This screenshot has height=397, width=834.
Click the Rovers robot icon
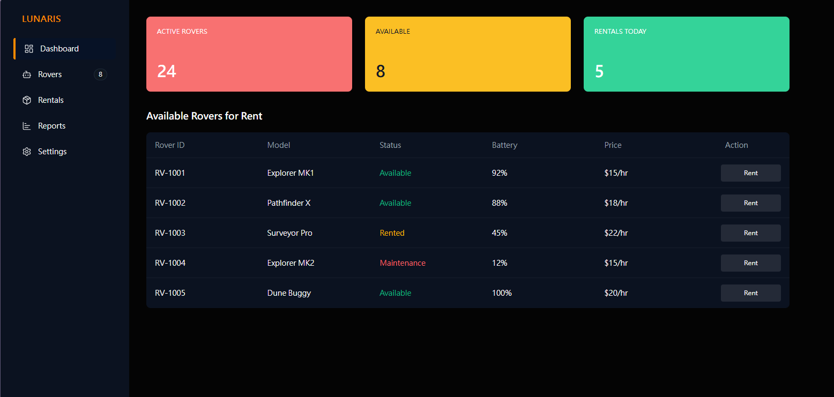click(x=27, y=74)
